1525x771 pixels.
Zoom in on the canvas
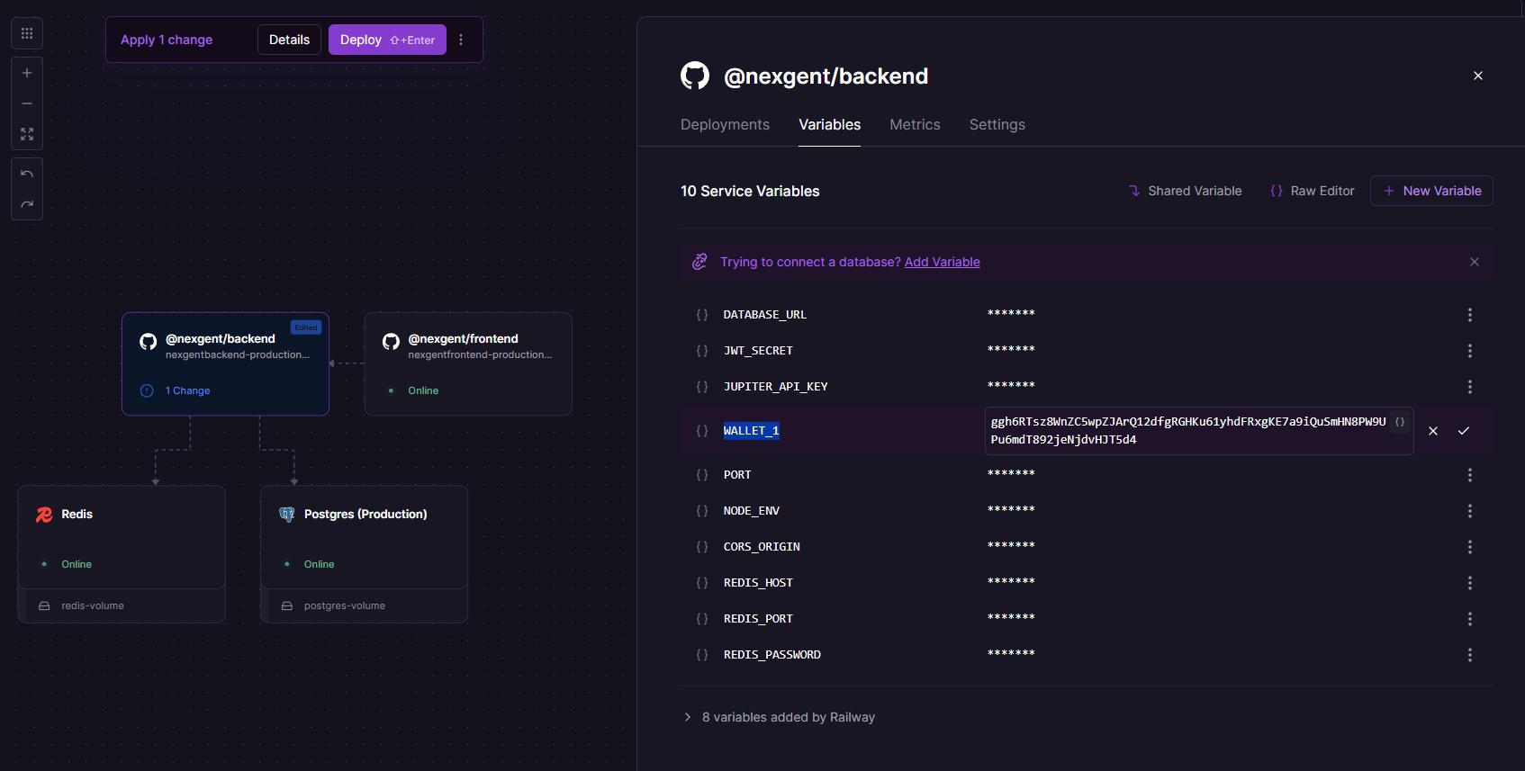click(27, 73)
